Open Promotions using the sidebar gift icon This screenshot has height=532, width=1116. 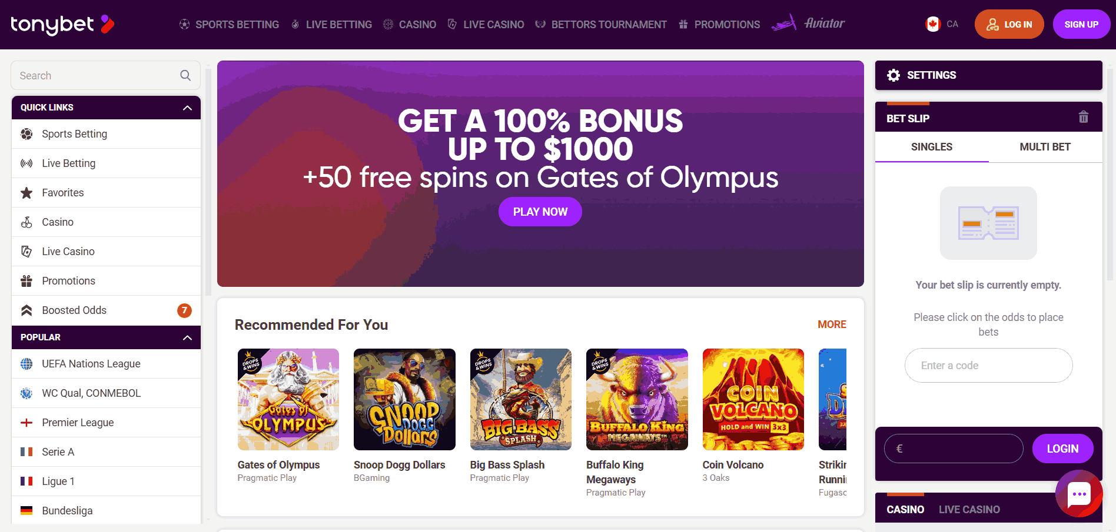point(26,280)
